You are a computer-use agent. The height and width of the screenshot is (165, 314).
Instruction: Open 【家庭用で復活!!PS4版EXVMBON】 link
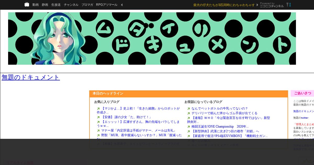(229, 136)
